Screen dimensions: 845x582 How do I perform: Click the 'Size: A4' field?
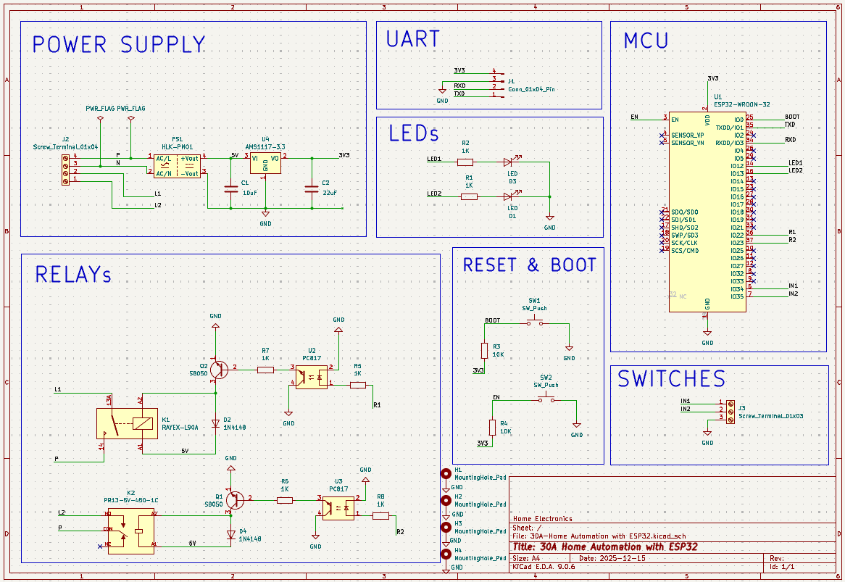click(x=527, y=558)
